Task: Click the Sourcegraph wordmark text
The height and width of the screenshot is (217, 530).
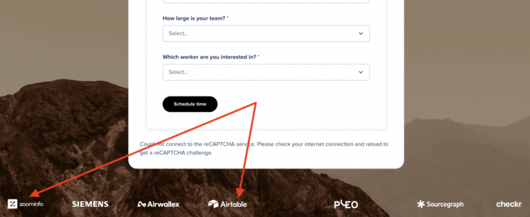Action: (445, 204)
